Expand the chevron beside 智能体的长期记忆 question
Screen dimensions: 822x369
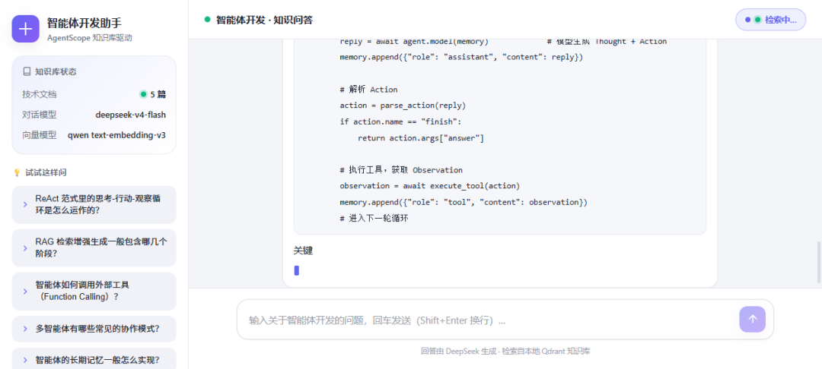point(25,360)
